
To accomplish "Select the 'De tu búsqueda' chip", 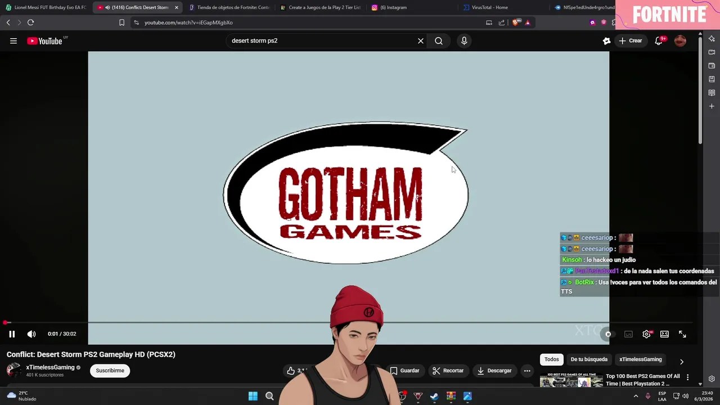I will click(589, 359).
